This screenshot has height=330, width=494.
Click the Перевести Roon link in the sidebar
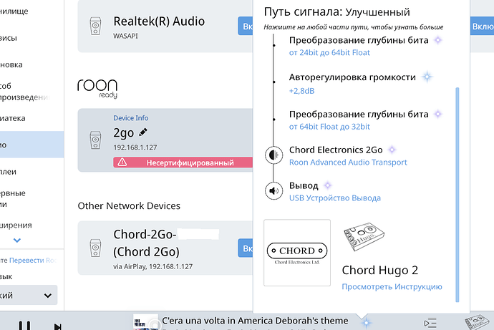tap(33, 260)
